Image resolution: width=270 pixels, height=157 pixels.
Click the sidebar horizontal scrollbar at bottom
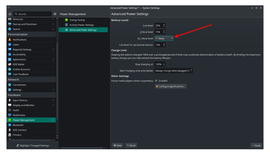pyautogui.click(x=30, y=140)
